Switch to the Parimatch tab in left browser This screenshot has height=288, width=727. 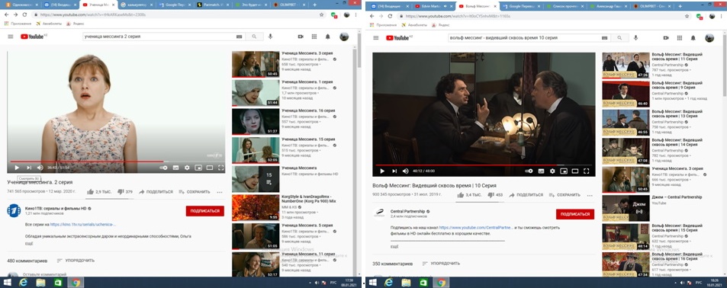(213, 5)
